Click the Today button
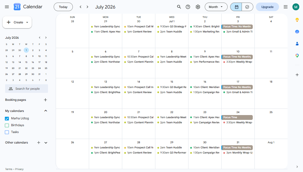This screenshot has width=303, height=172. [x=63, y=7]
